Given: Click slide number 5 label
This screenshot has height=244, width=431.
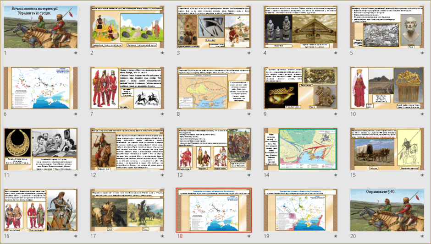Looking at the screenshot, I should click(352, 53).
